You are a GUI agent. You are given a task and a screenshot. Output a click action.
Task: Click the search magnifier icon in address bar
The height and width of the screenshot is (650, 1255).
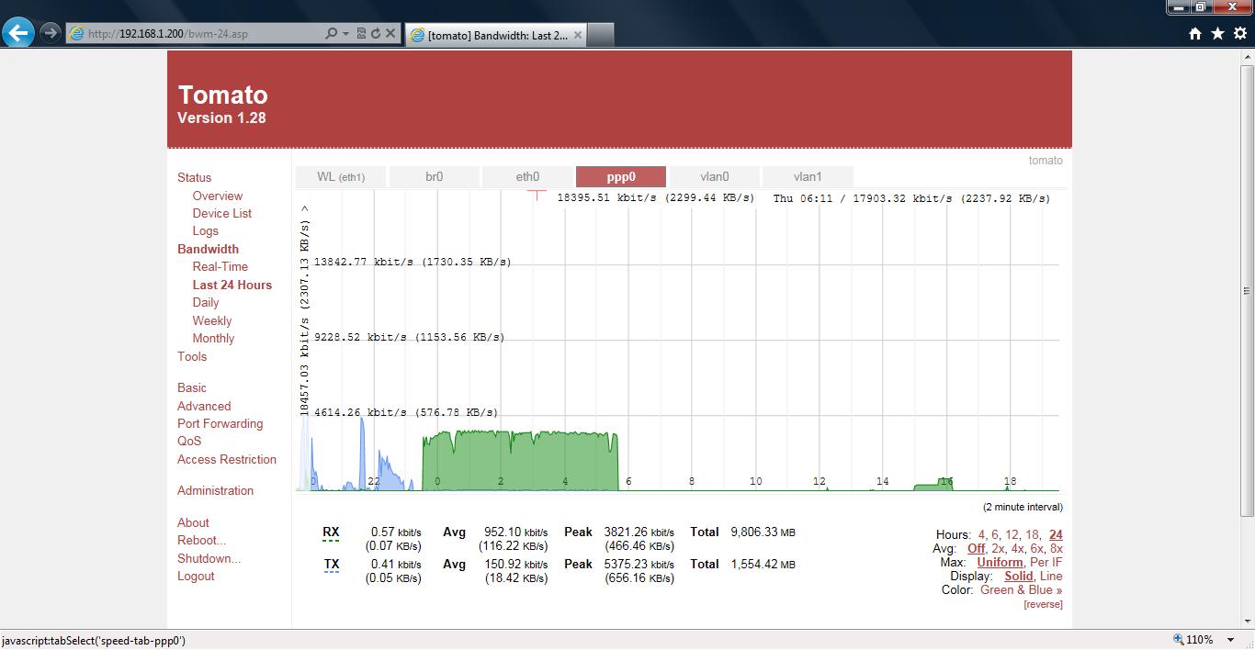(x=332, y=33)
